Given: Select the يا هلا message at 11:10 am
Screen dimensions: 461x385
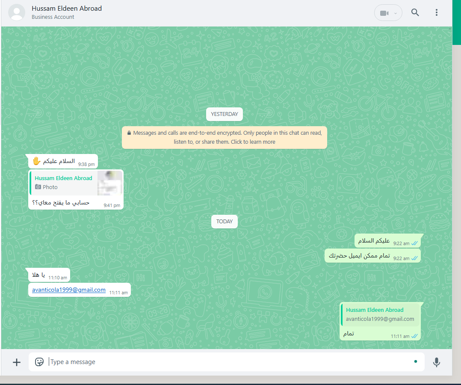Looking at the screenshot, I should point(49,275).
